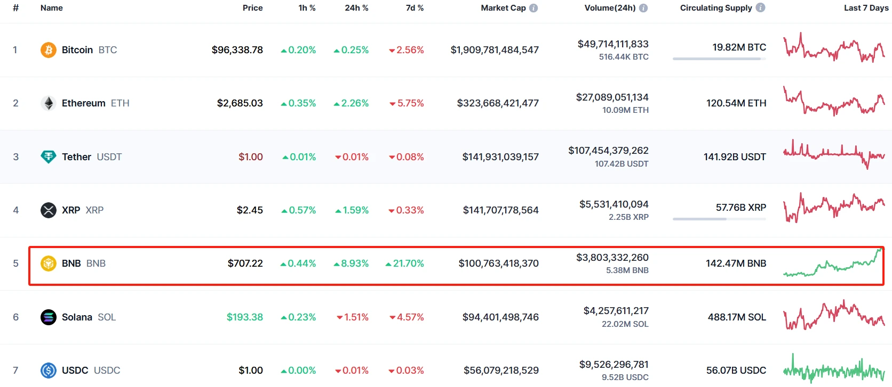Click the Solana logo icon
This screenshot has height=387, width=892.
(49, 317)
